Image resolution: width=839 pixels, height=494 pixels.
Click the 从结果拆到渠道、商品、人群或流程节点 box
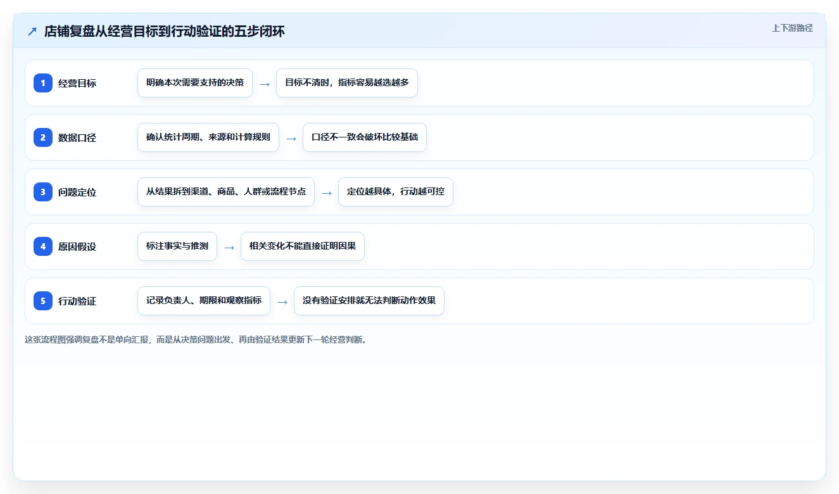point(226,192)
